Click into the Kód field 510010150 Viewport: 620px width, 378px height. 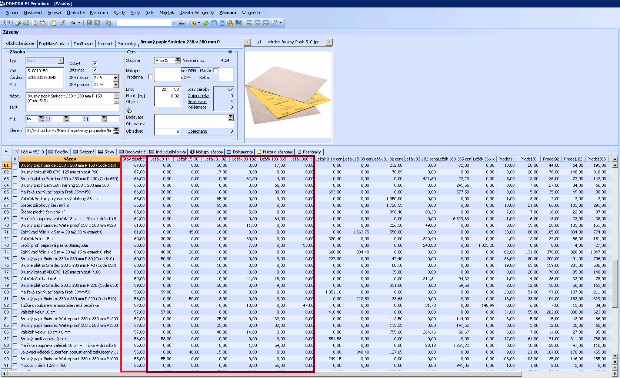(x=44, y=71)
